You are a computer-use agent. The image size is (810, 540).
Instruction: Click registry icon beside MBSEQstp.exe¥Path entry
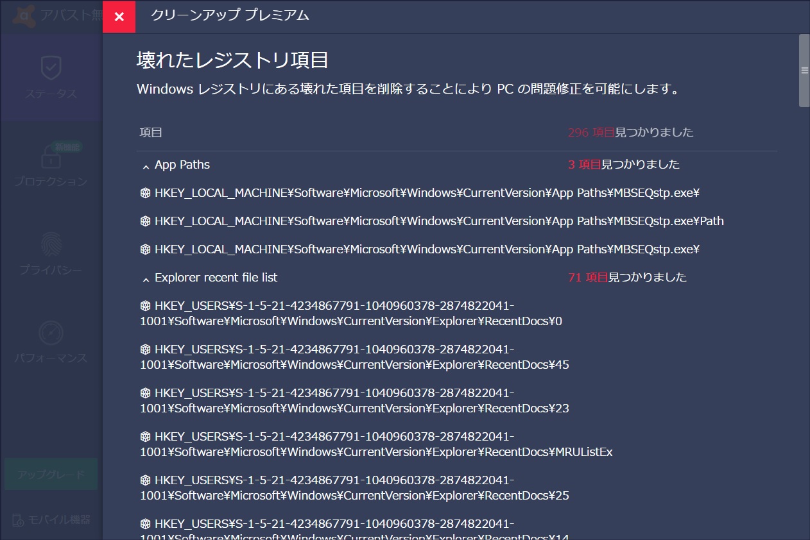tap(146, 221)
